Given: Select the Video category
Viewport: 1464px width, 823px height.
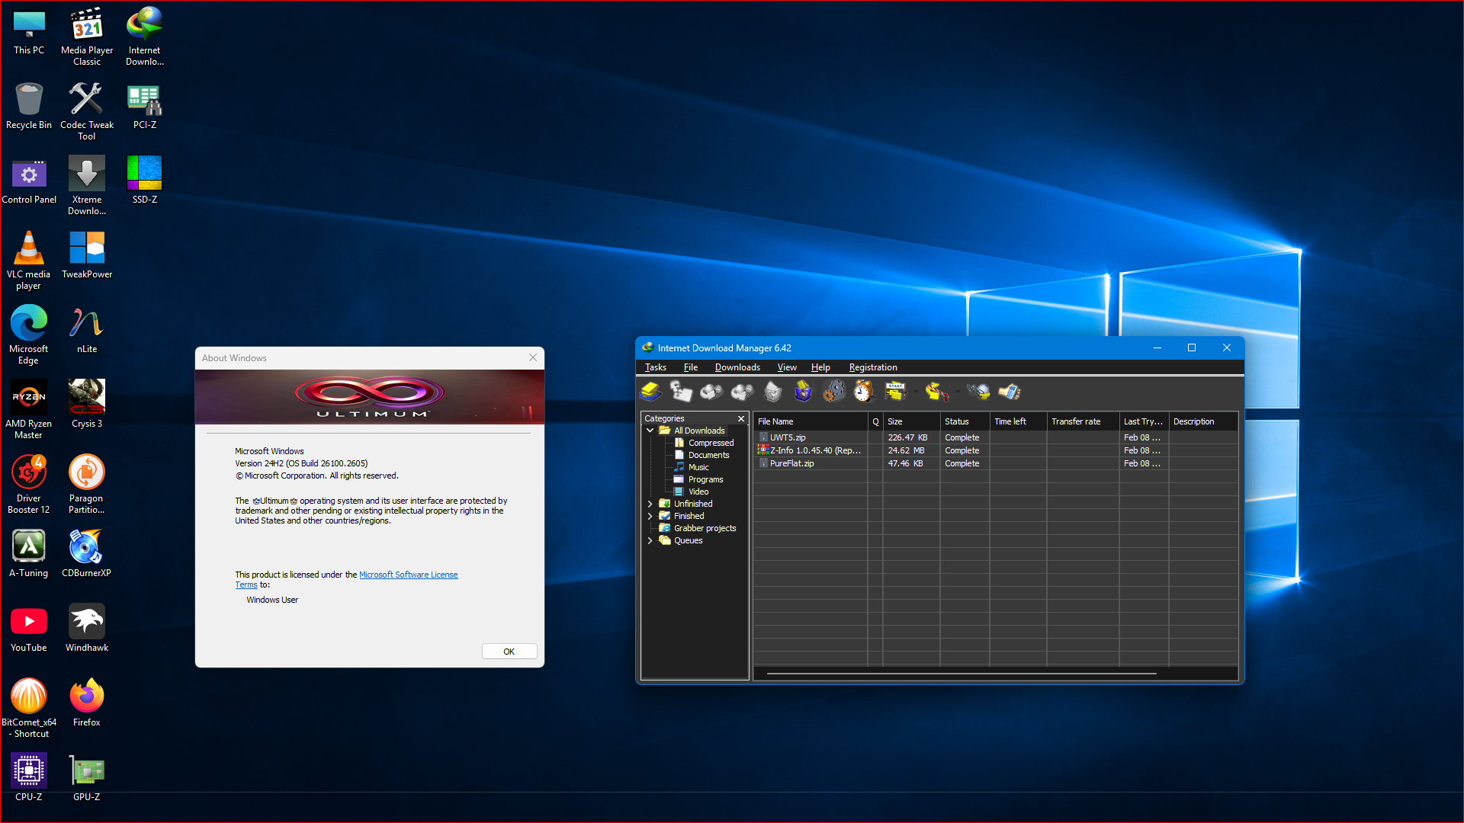Looking at the screenshot, I should [x=698, y=492].
